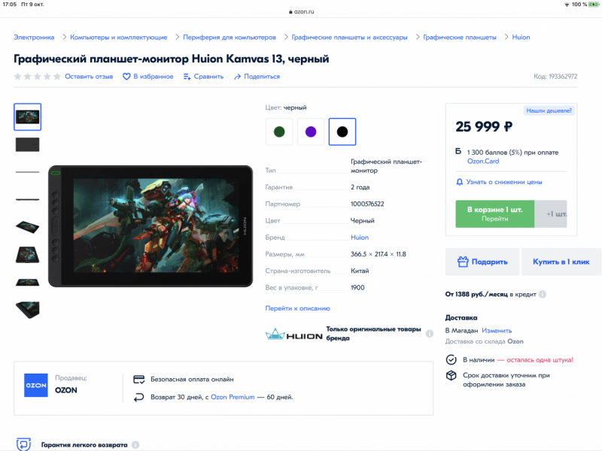
Task: Click Нашли дешевле? badge
Action: [549, 110]
